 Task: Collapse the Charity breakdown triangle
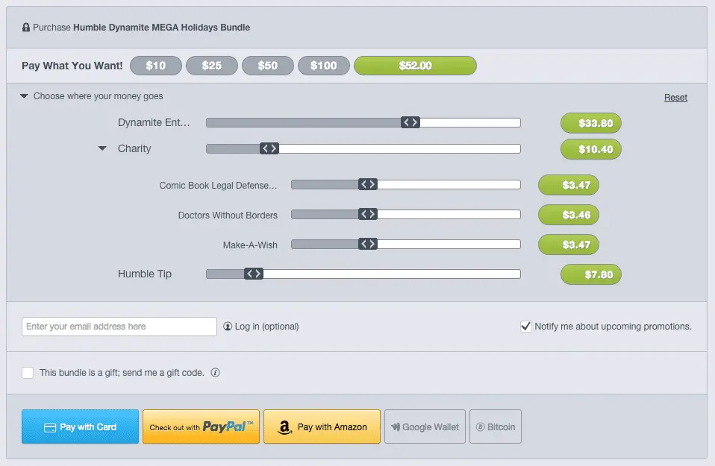[102, 148]
